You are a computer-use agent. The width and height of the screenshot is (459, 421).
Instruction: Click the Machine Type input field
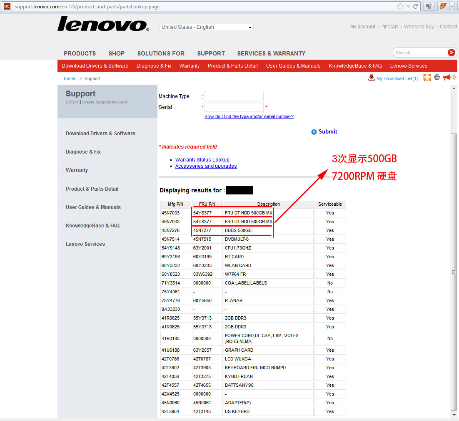tap(234, 96)
